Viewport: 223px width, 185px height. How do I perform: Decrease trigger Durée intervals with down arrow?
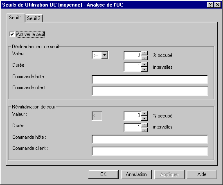(x=144, y=69)
